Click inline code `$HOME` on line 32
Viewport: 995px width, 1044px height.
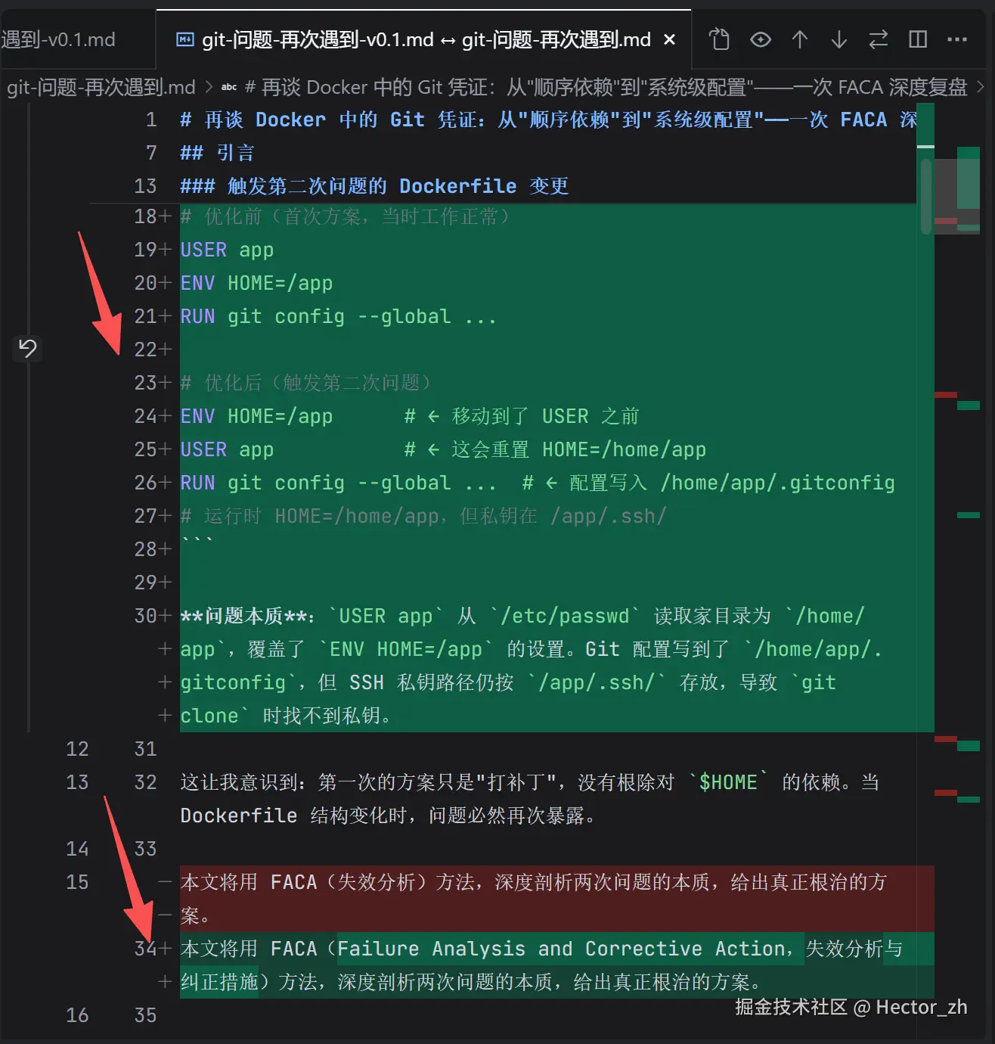[728, 782]
